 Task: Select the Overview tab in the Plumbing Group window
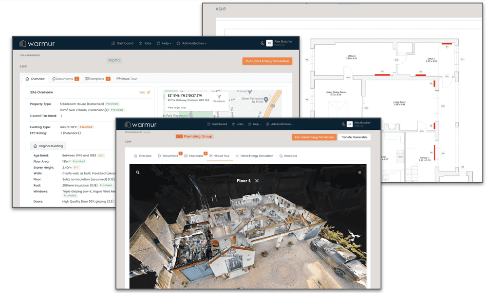click(143, 156)
